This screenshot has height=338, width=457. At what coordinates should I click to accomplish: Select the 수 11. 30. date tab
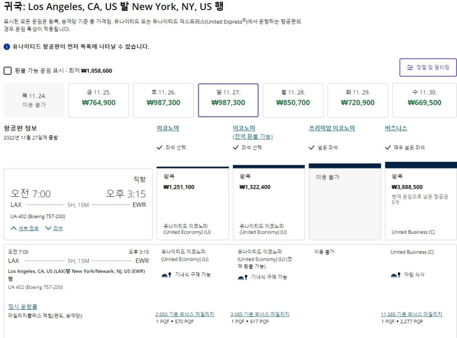point(424,100)
